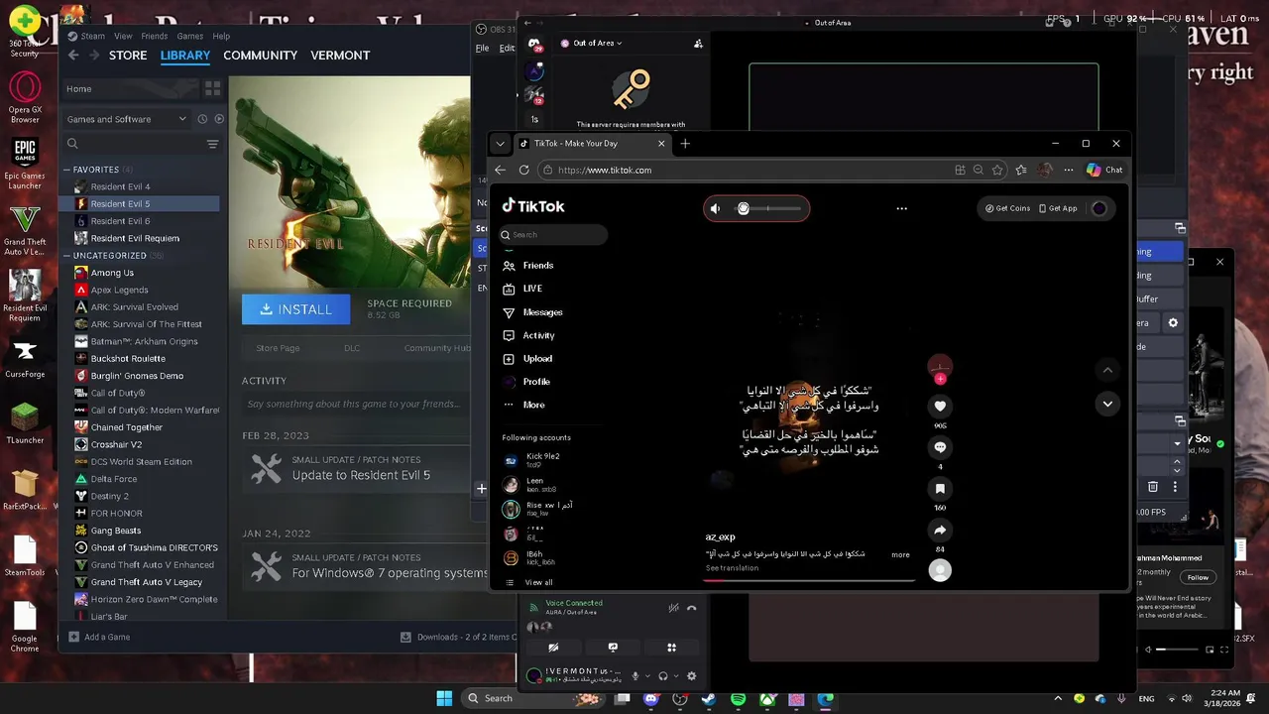Click the TikTok video progress bar
The image size is (1269, 714).
(x=808, y=579)
